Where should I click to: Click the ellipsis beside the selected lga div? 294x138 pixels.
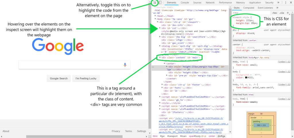153,67
